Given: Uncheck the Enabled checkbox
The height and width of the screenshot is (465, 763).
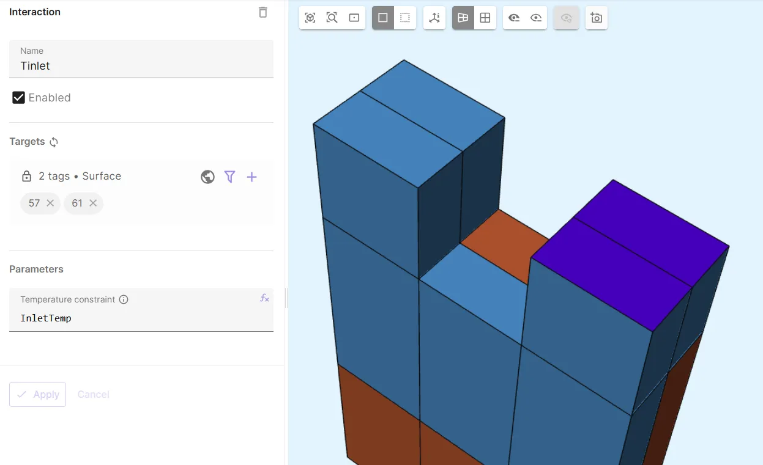Looking at the screenshot, I should tap(18, 98).
